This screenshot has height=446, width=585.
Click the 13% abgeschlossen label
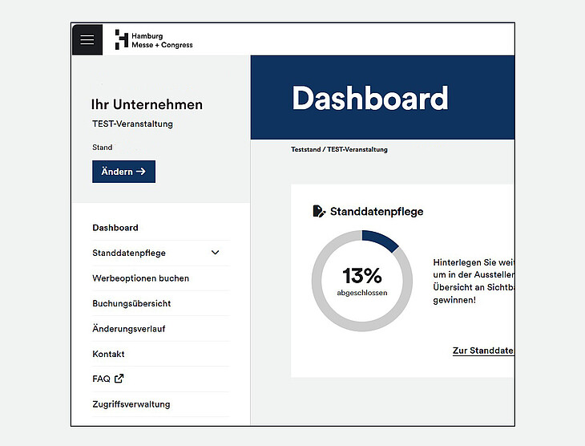362,282
